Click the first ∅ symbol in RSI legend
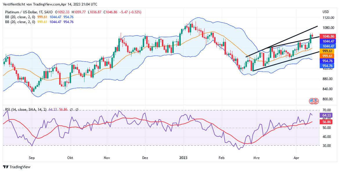 [x=71, y=110]
